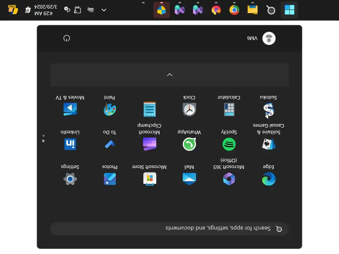
Task: Click the Start menu search box
Action: [x=169, y=229]
